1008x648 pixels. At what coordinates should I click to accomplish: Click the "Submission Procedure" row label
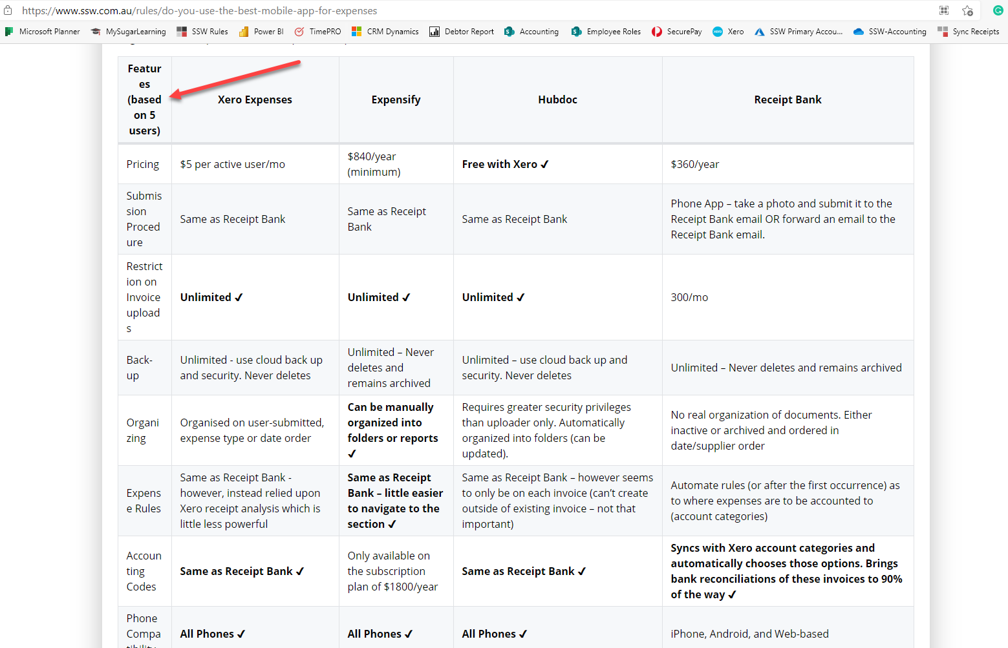pos(145,219)
